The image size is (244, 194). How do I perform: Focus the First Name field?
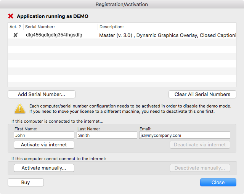click(44, 135)
